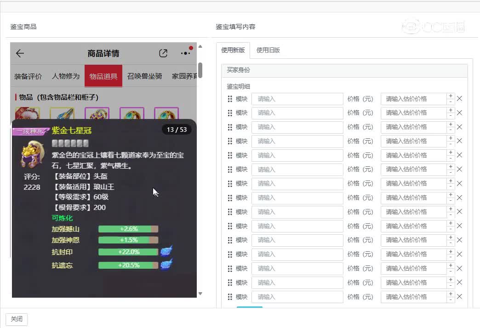Image resolution: width=480 pixels, height=328 pixels.
Task: Remove the first 模块 row with X
Action: 459,98
